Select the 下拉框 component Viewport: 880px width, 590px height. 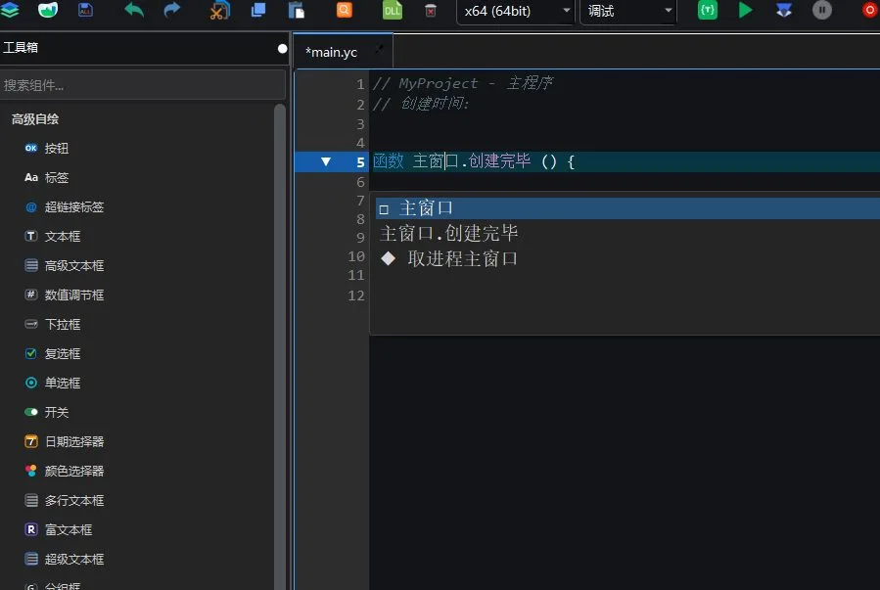click(x=63, y=324)
